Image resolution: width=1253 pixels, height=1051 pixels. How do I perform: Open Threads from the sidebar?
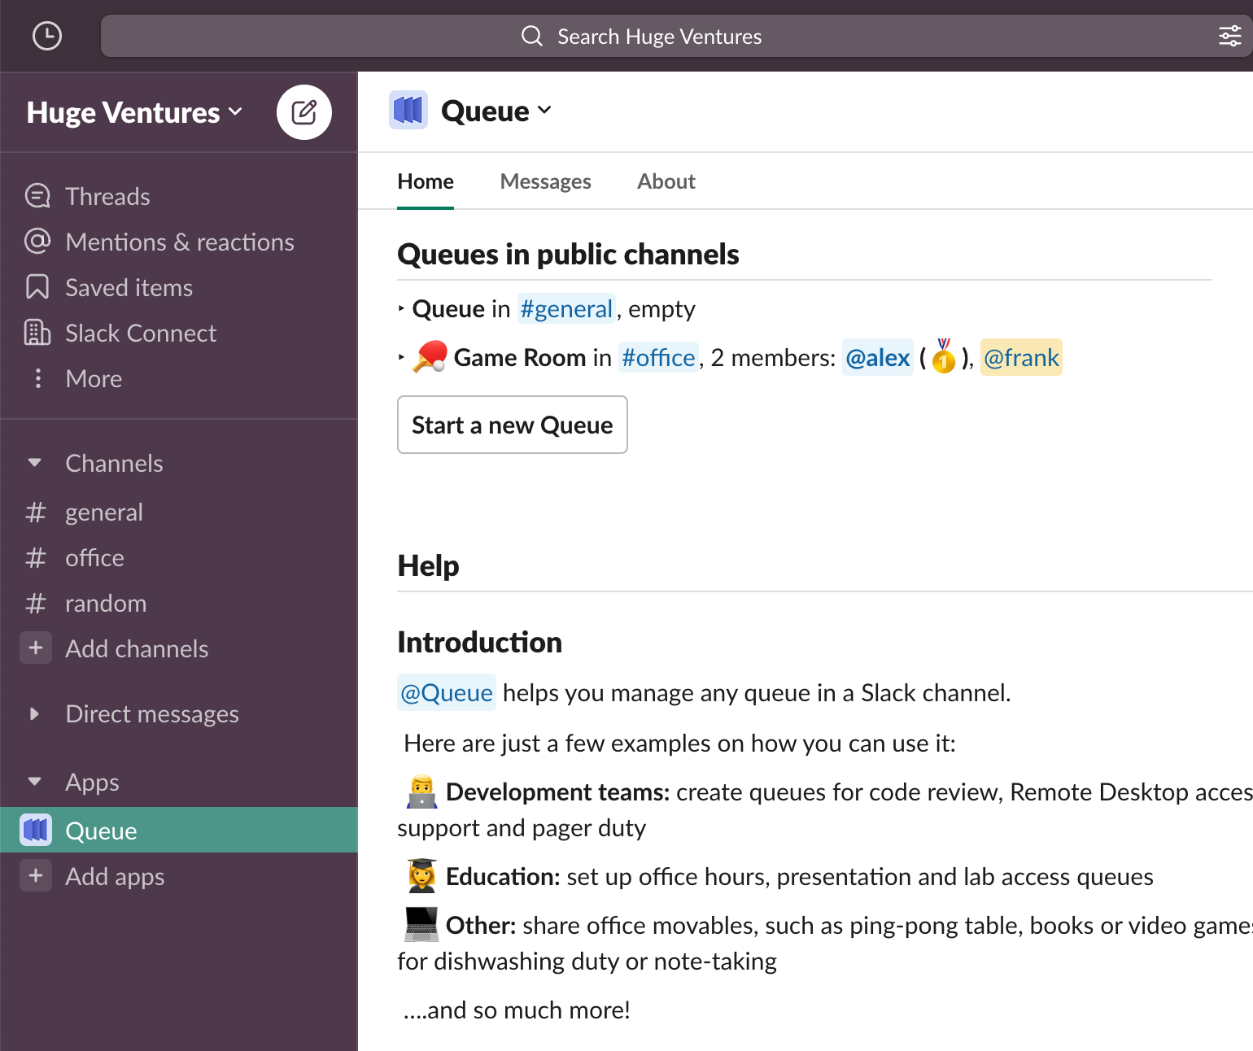click(x=107, y=195)
